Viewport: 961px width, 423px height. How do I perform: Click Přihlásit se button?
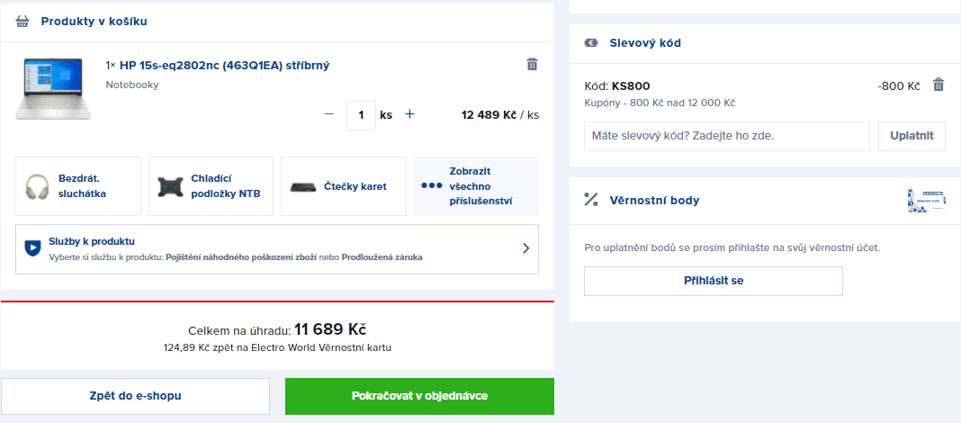[714, 282]
